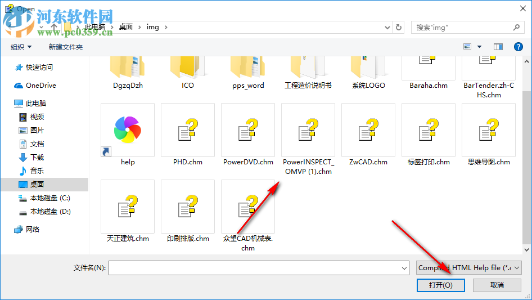Image resolution: width=532 pixels, height=300 pixels.
Task: Select the 天正建筑.chm file
Action: (x=128, y=211)
